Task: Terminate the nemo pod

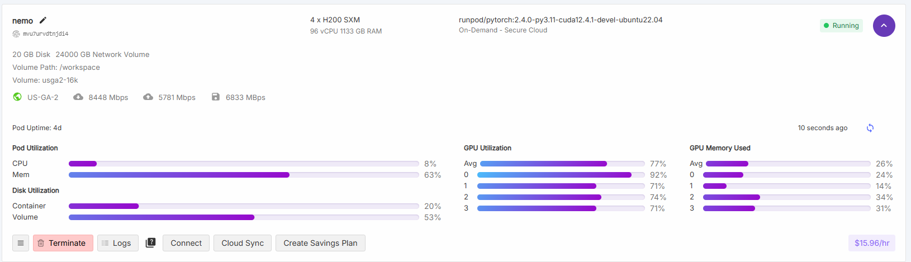Action: [63, 243]
